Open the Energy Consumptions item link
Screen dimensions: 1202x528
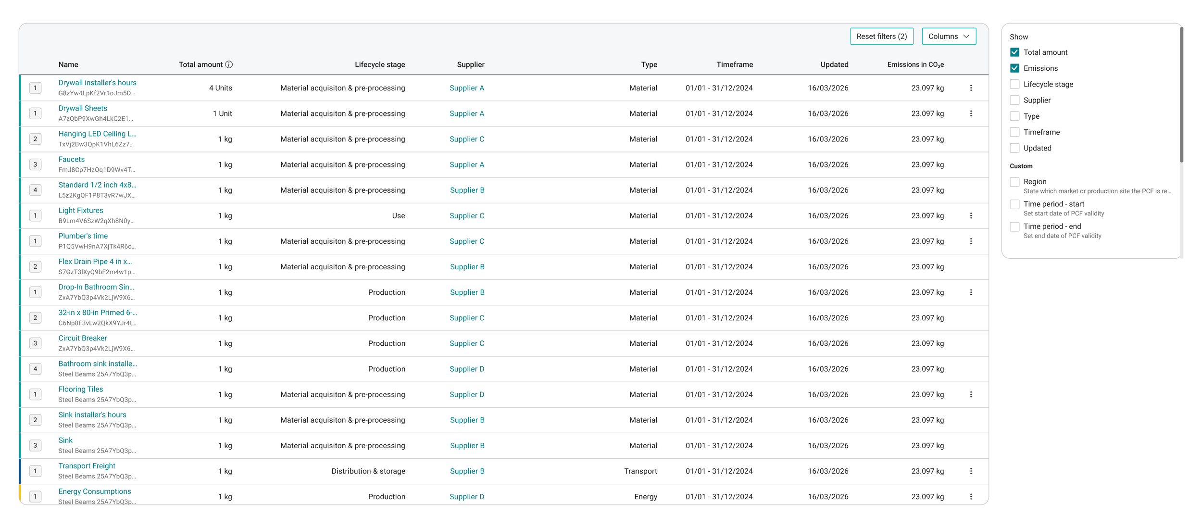tap(95, 491)
